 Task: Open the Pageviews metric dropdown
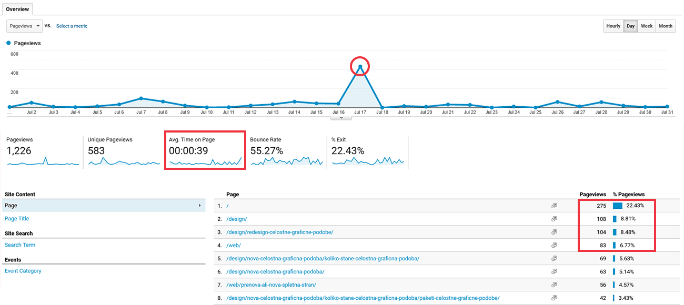(x=24, y=26)
